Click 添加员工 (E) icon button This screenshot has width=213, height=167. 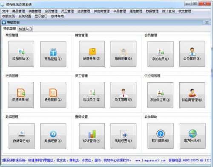coord(92,95)
